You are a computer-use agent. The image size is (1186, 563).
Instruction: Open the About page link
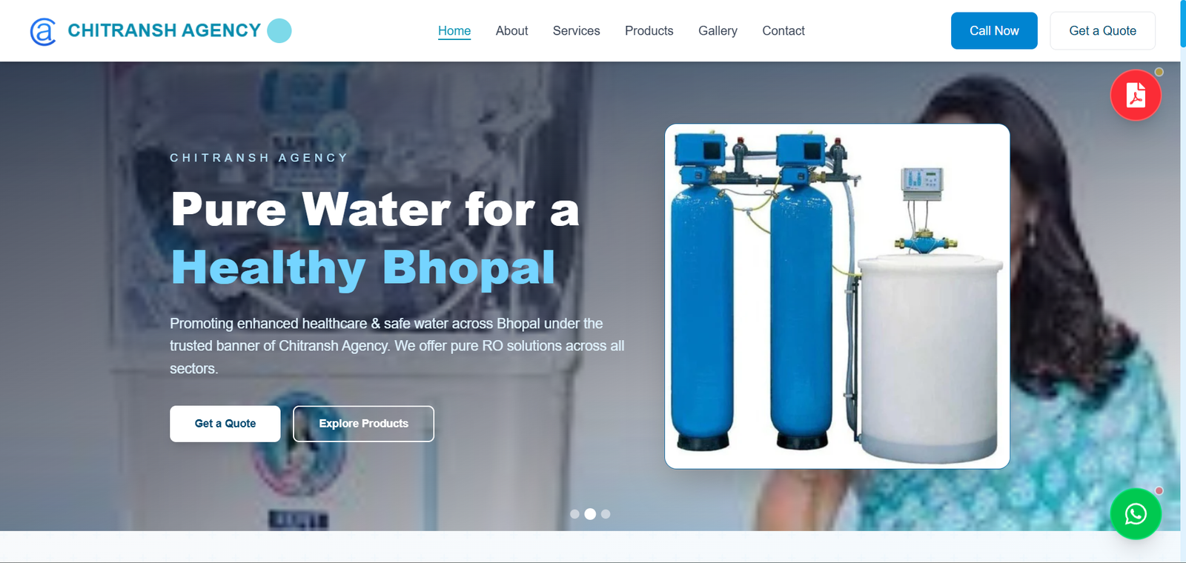[511, 31]
